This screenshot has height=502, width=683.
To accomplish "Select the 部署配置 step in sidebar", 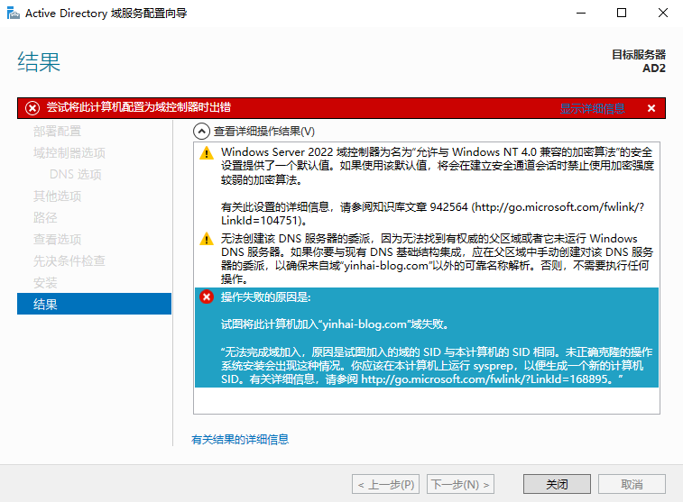I will 57,131.
